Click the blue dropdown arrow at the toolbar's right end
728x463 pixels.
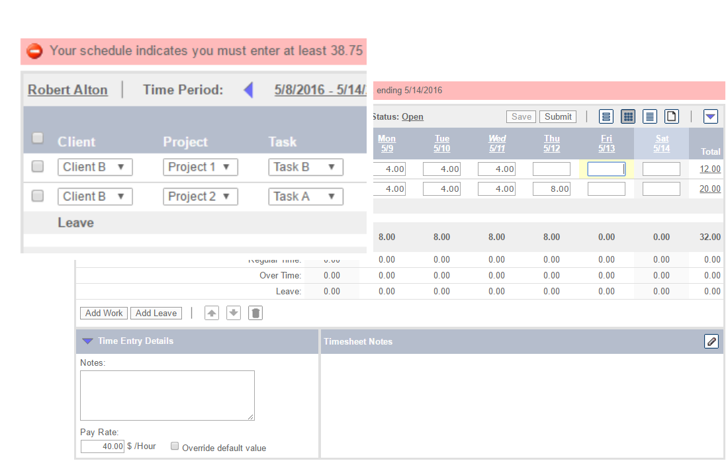coord(710,116)
